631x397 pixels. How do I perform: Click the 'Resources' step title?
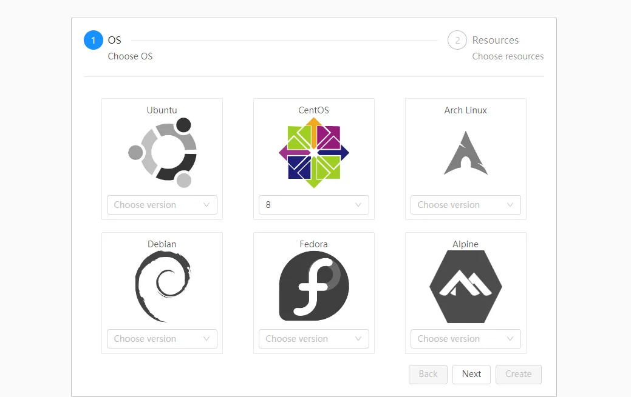[x=496, y=40]
